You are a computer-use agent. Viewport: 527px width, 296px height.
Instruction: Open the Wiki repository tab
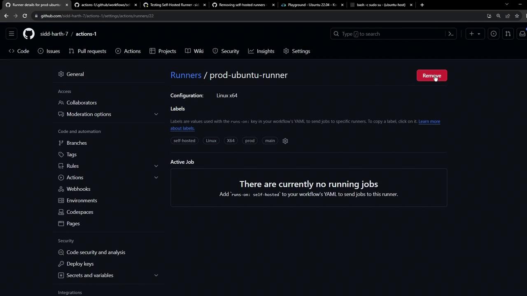(194, 51)
